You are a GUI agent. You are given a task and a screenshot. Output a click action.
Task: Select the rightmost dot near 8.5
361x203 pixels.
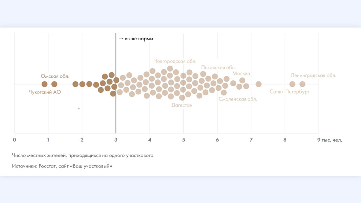(x=302, y=84)
